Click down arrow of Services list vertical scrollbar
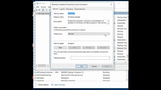The width and height of the screenshot is (161, 90). pyautogui.click(x=128, y=60)
